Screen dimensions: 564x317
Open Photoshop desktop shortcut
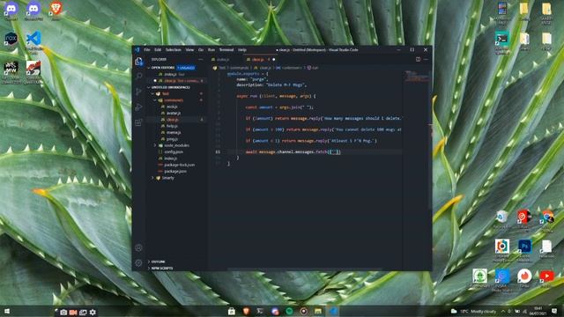click(x=524, y=249)
